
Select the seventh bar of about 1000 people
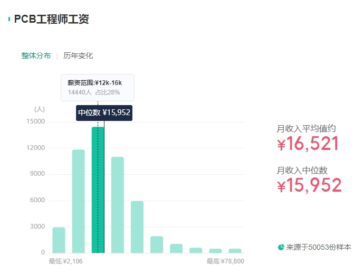pos(176,248)
